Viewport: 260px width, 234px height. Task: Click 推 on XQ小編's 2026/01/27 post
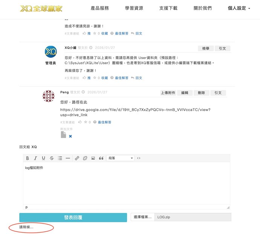(x=89, y=78)
